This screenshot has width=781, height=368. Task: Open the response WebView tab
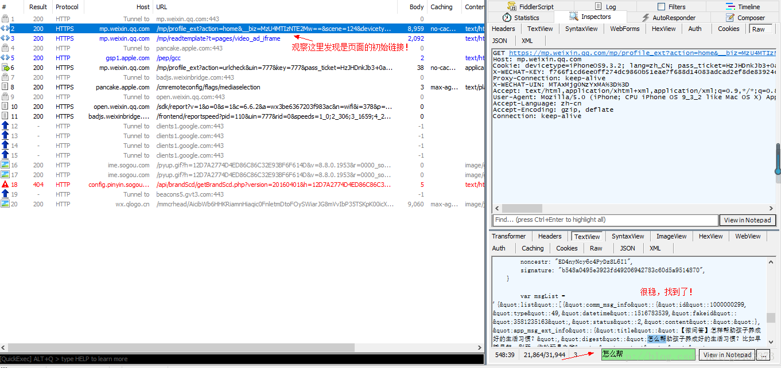748,236
